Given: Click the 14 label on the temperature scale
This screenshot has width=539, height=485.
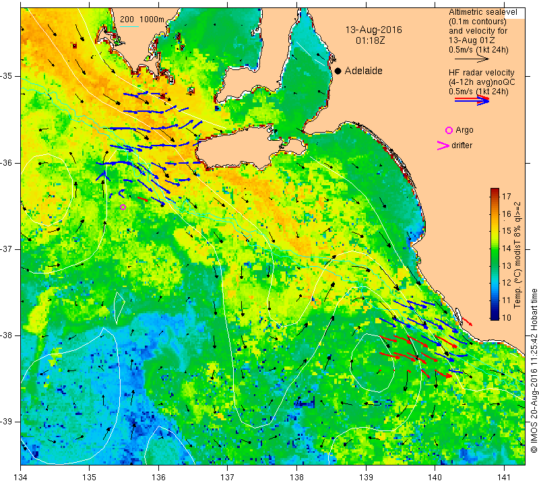Looking at the screenshot, I should click(506, 248).
